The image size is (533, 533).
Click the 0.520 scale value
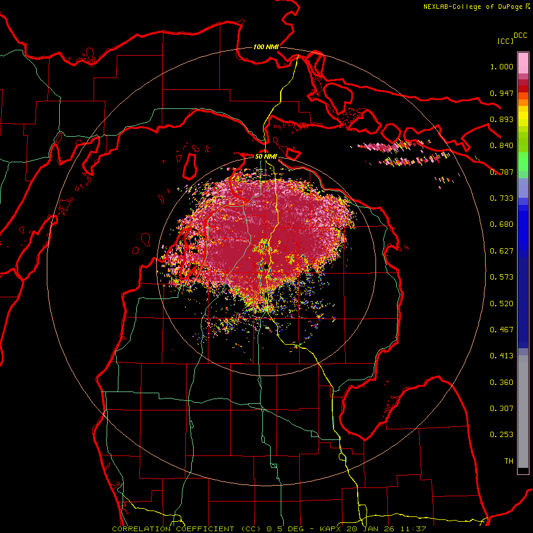[x=502, y=304]
